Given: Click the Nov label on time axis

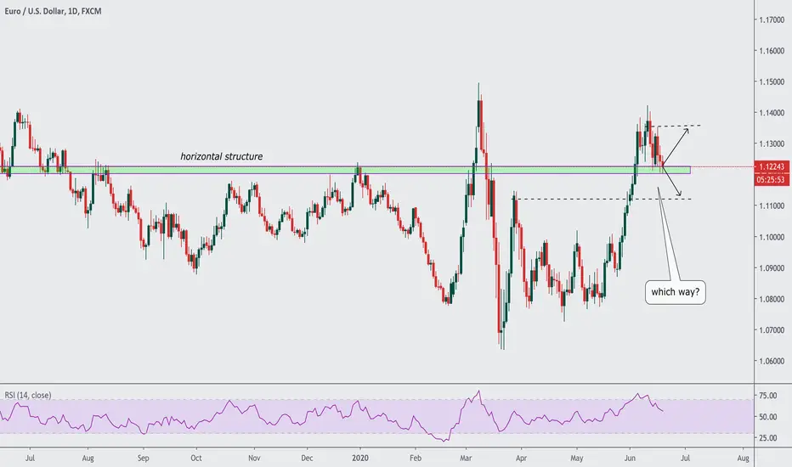Looking at the screenshot, I should 254,459.
